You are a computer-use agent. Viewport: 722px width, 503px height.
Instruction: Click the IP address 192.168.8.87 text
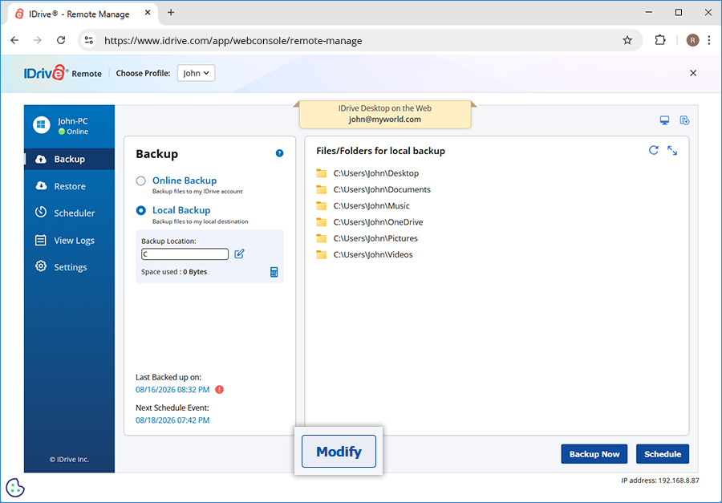click(660, 481)
